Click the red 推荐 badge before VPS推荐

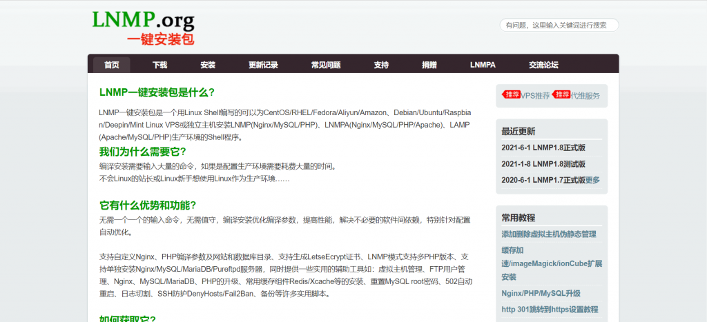pyautogui.click(x=512, y=94)
